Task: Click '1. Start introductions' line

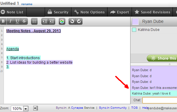Action: (23, 58)
